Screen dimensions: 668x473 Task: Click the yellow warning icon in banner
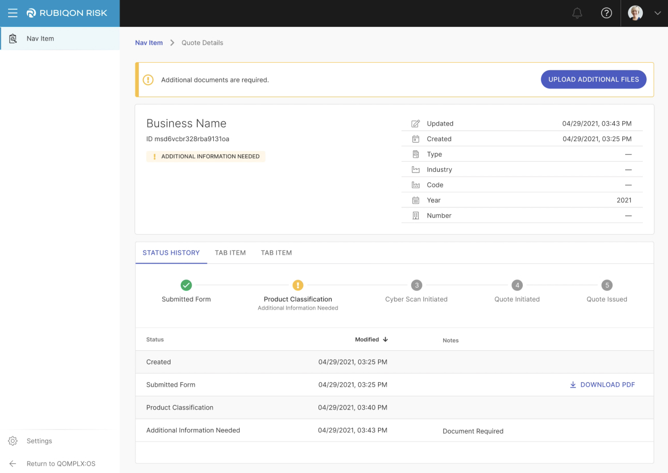(x=148, y=79)
